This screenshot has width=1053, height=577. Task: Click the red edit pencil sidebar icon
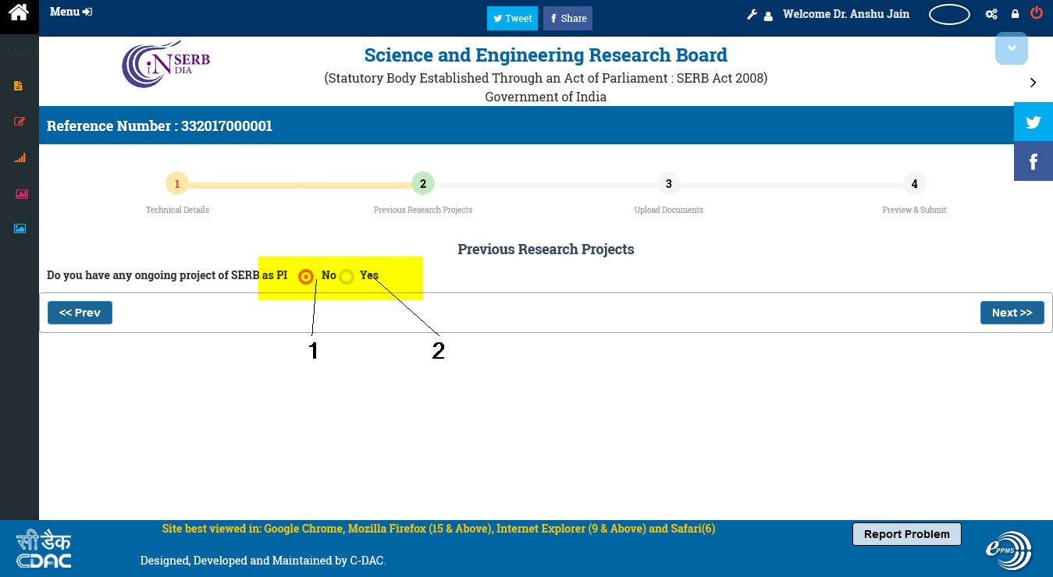tap(20, 122)
